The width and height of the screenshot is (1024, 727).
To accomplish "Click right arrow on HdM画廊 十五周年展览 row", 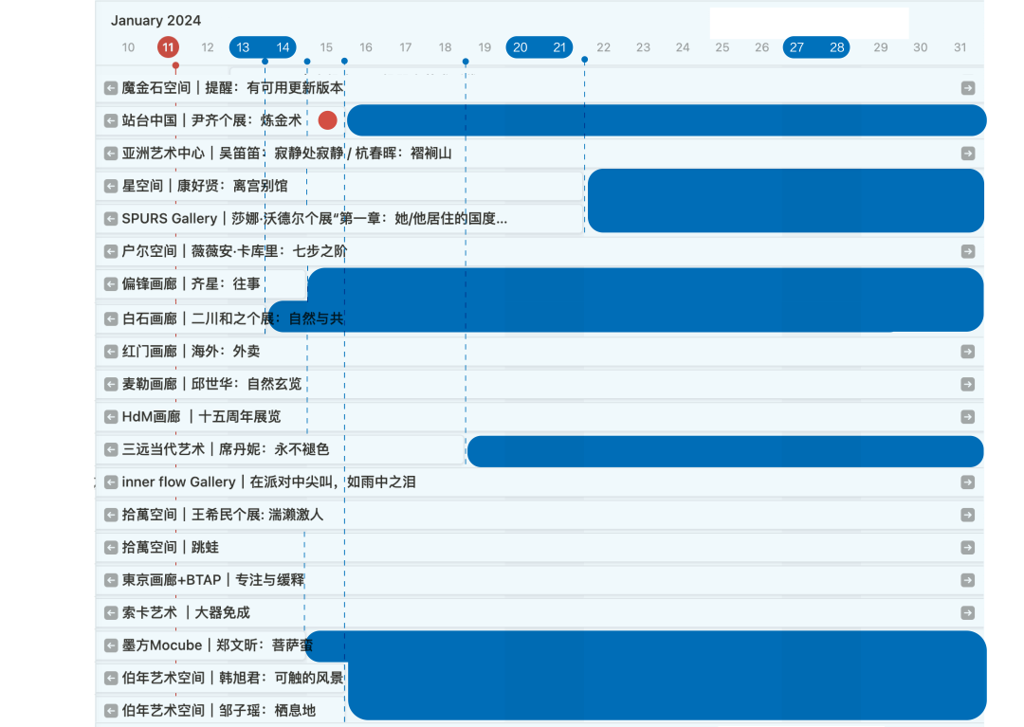I will (967, 417).
